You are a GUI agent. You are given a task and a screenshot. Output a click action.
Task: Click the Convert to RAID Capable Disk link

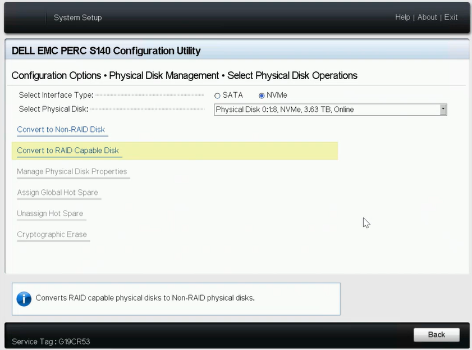68,151
